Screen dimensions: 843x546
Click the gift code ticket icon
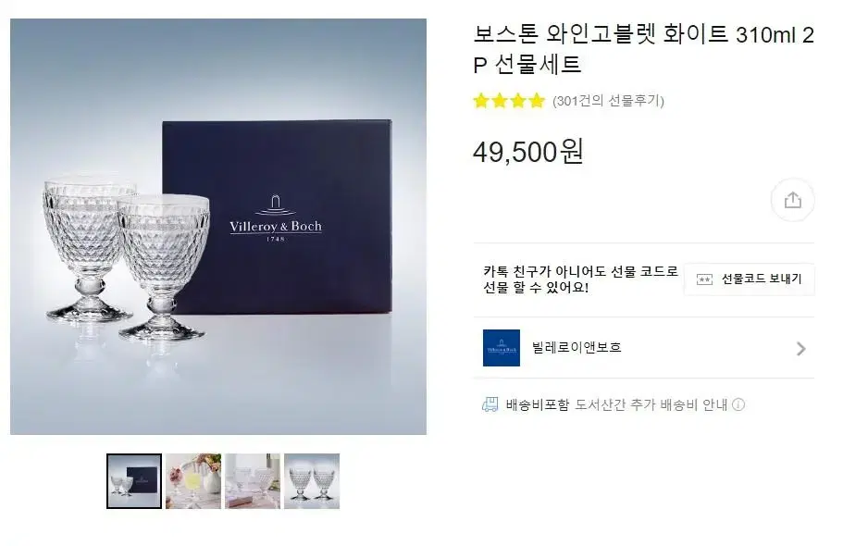pyautogui.click(x=704, y=279)
